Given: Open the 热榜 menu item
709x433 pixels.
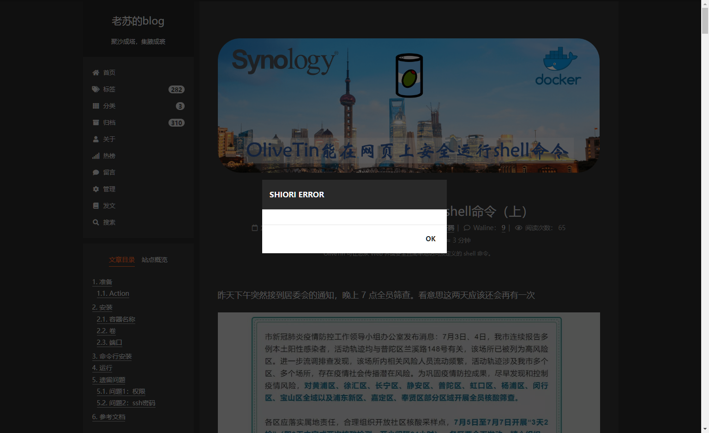Looking at the screenshot, I should click(x=138, y=156).
